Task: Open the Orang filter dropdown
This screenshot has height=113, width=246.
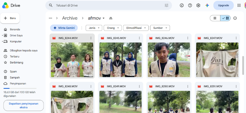Action: click(x=112, y=28)
